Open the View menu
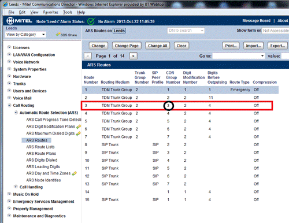 [34, 12]
